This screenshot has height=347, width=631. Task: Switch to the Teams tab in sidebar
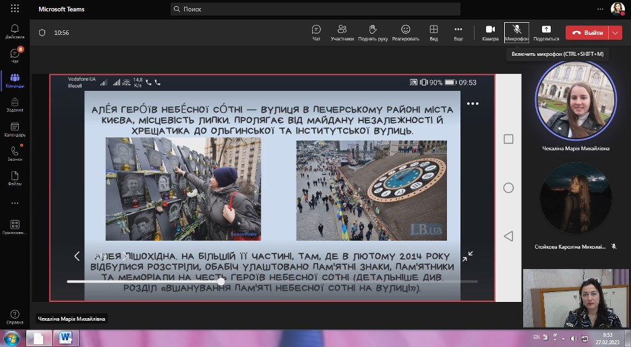pos(15,80)
